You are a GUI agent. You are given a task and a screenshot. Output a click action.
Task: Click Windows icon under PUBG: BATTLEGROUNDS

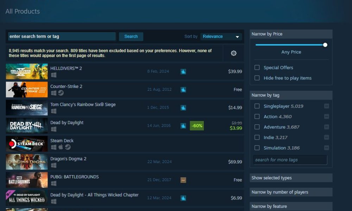coord(54,184)
